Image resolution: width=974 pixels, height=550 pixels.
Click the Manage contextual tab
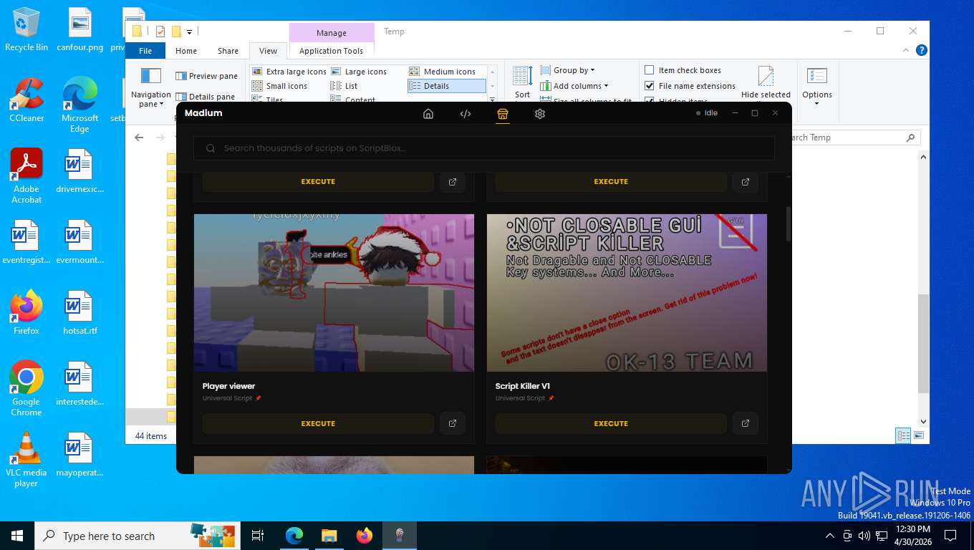332,33
